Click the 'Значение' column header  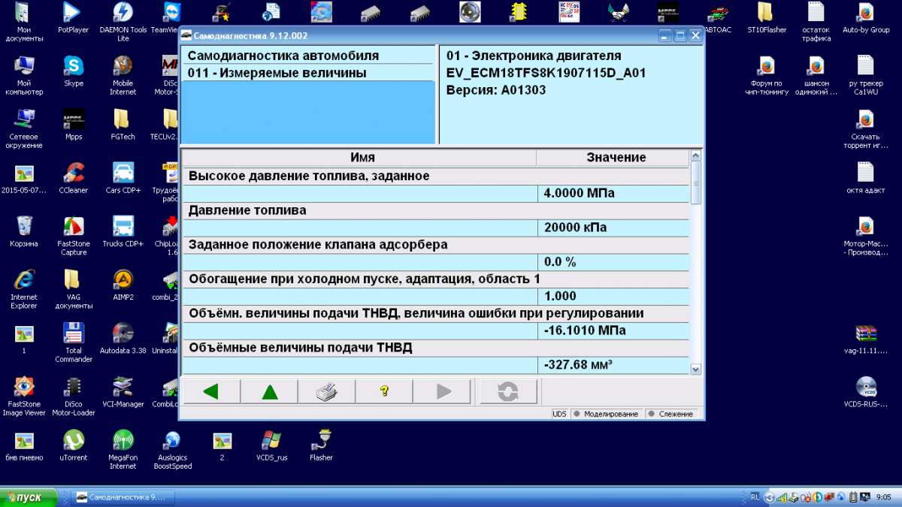(x=615, y=158)
